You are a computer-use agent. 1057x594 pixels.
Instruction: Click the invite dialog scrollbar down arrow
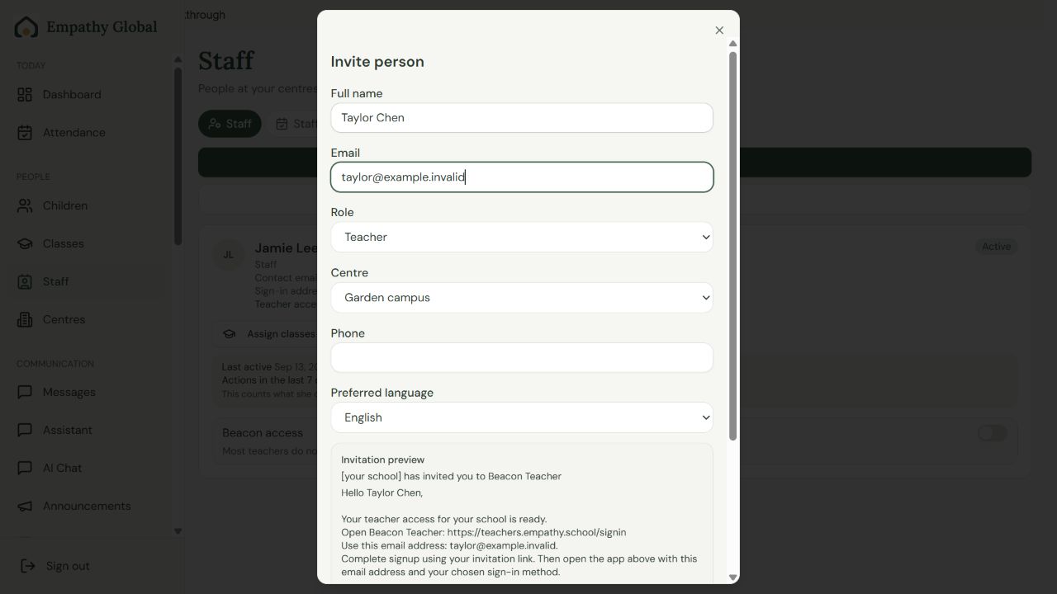(x=732, y=577)
